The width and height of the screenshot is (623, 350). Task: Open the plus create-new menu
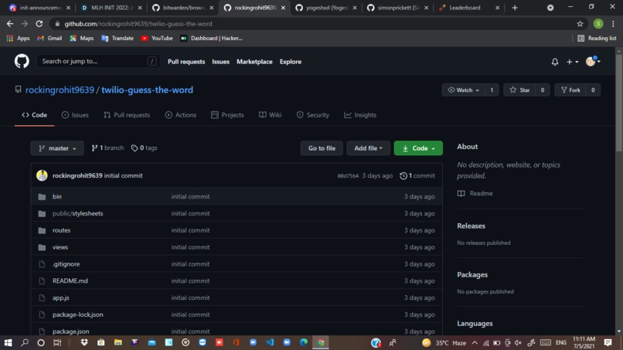point(572,62)
